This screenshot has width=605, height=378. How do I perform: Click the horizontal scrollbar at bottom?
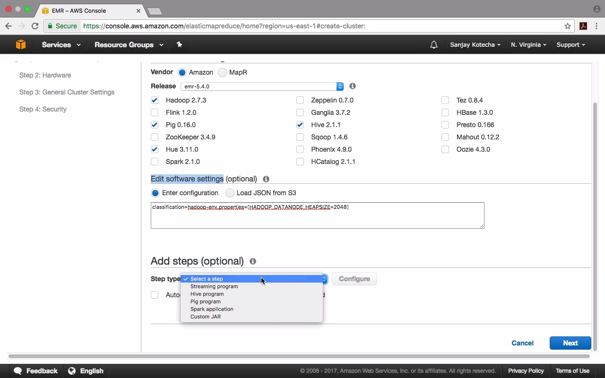(x=299, y=356)
